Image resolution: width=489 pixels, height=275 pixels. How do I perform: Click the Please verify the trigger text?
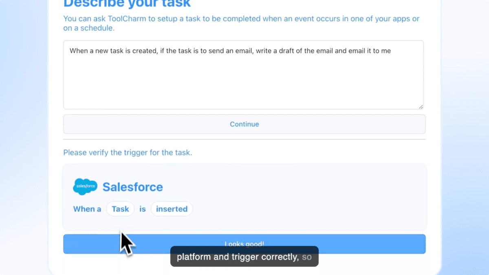(x=127, y=152)
